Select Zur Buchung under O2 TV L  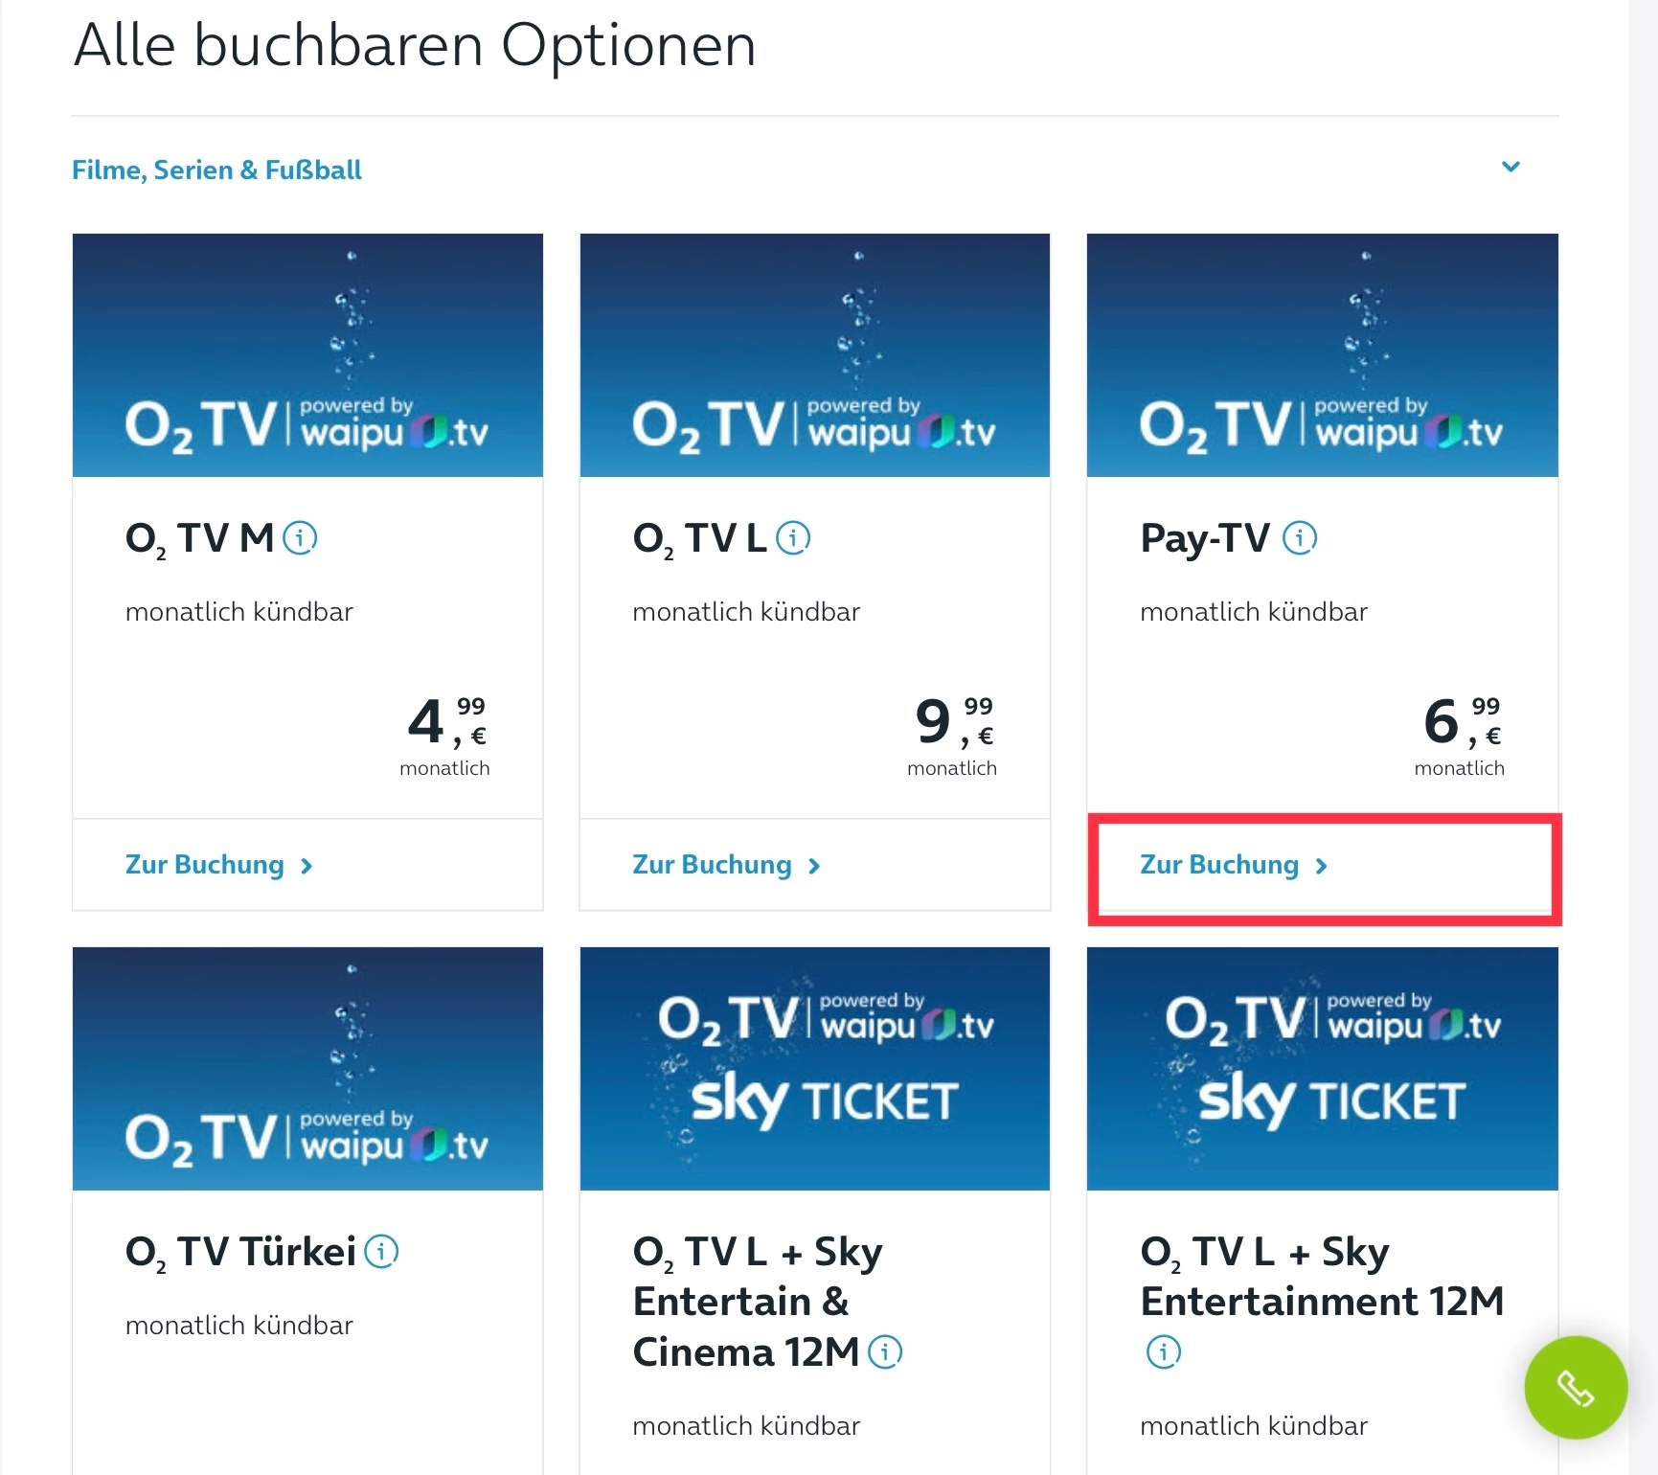pyautogui.click(x=726, y=865)
